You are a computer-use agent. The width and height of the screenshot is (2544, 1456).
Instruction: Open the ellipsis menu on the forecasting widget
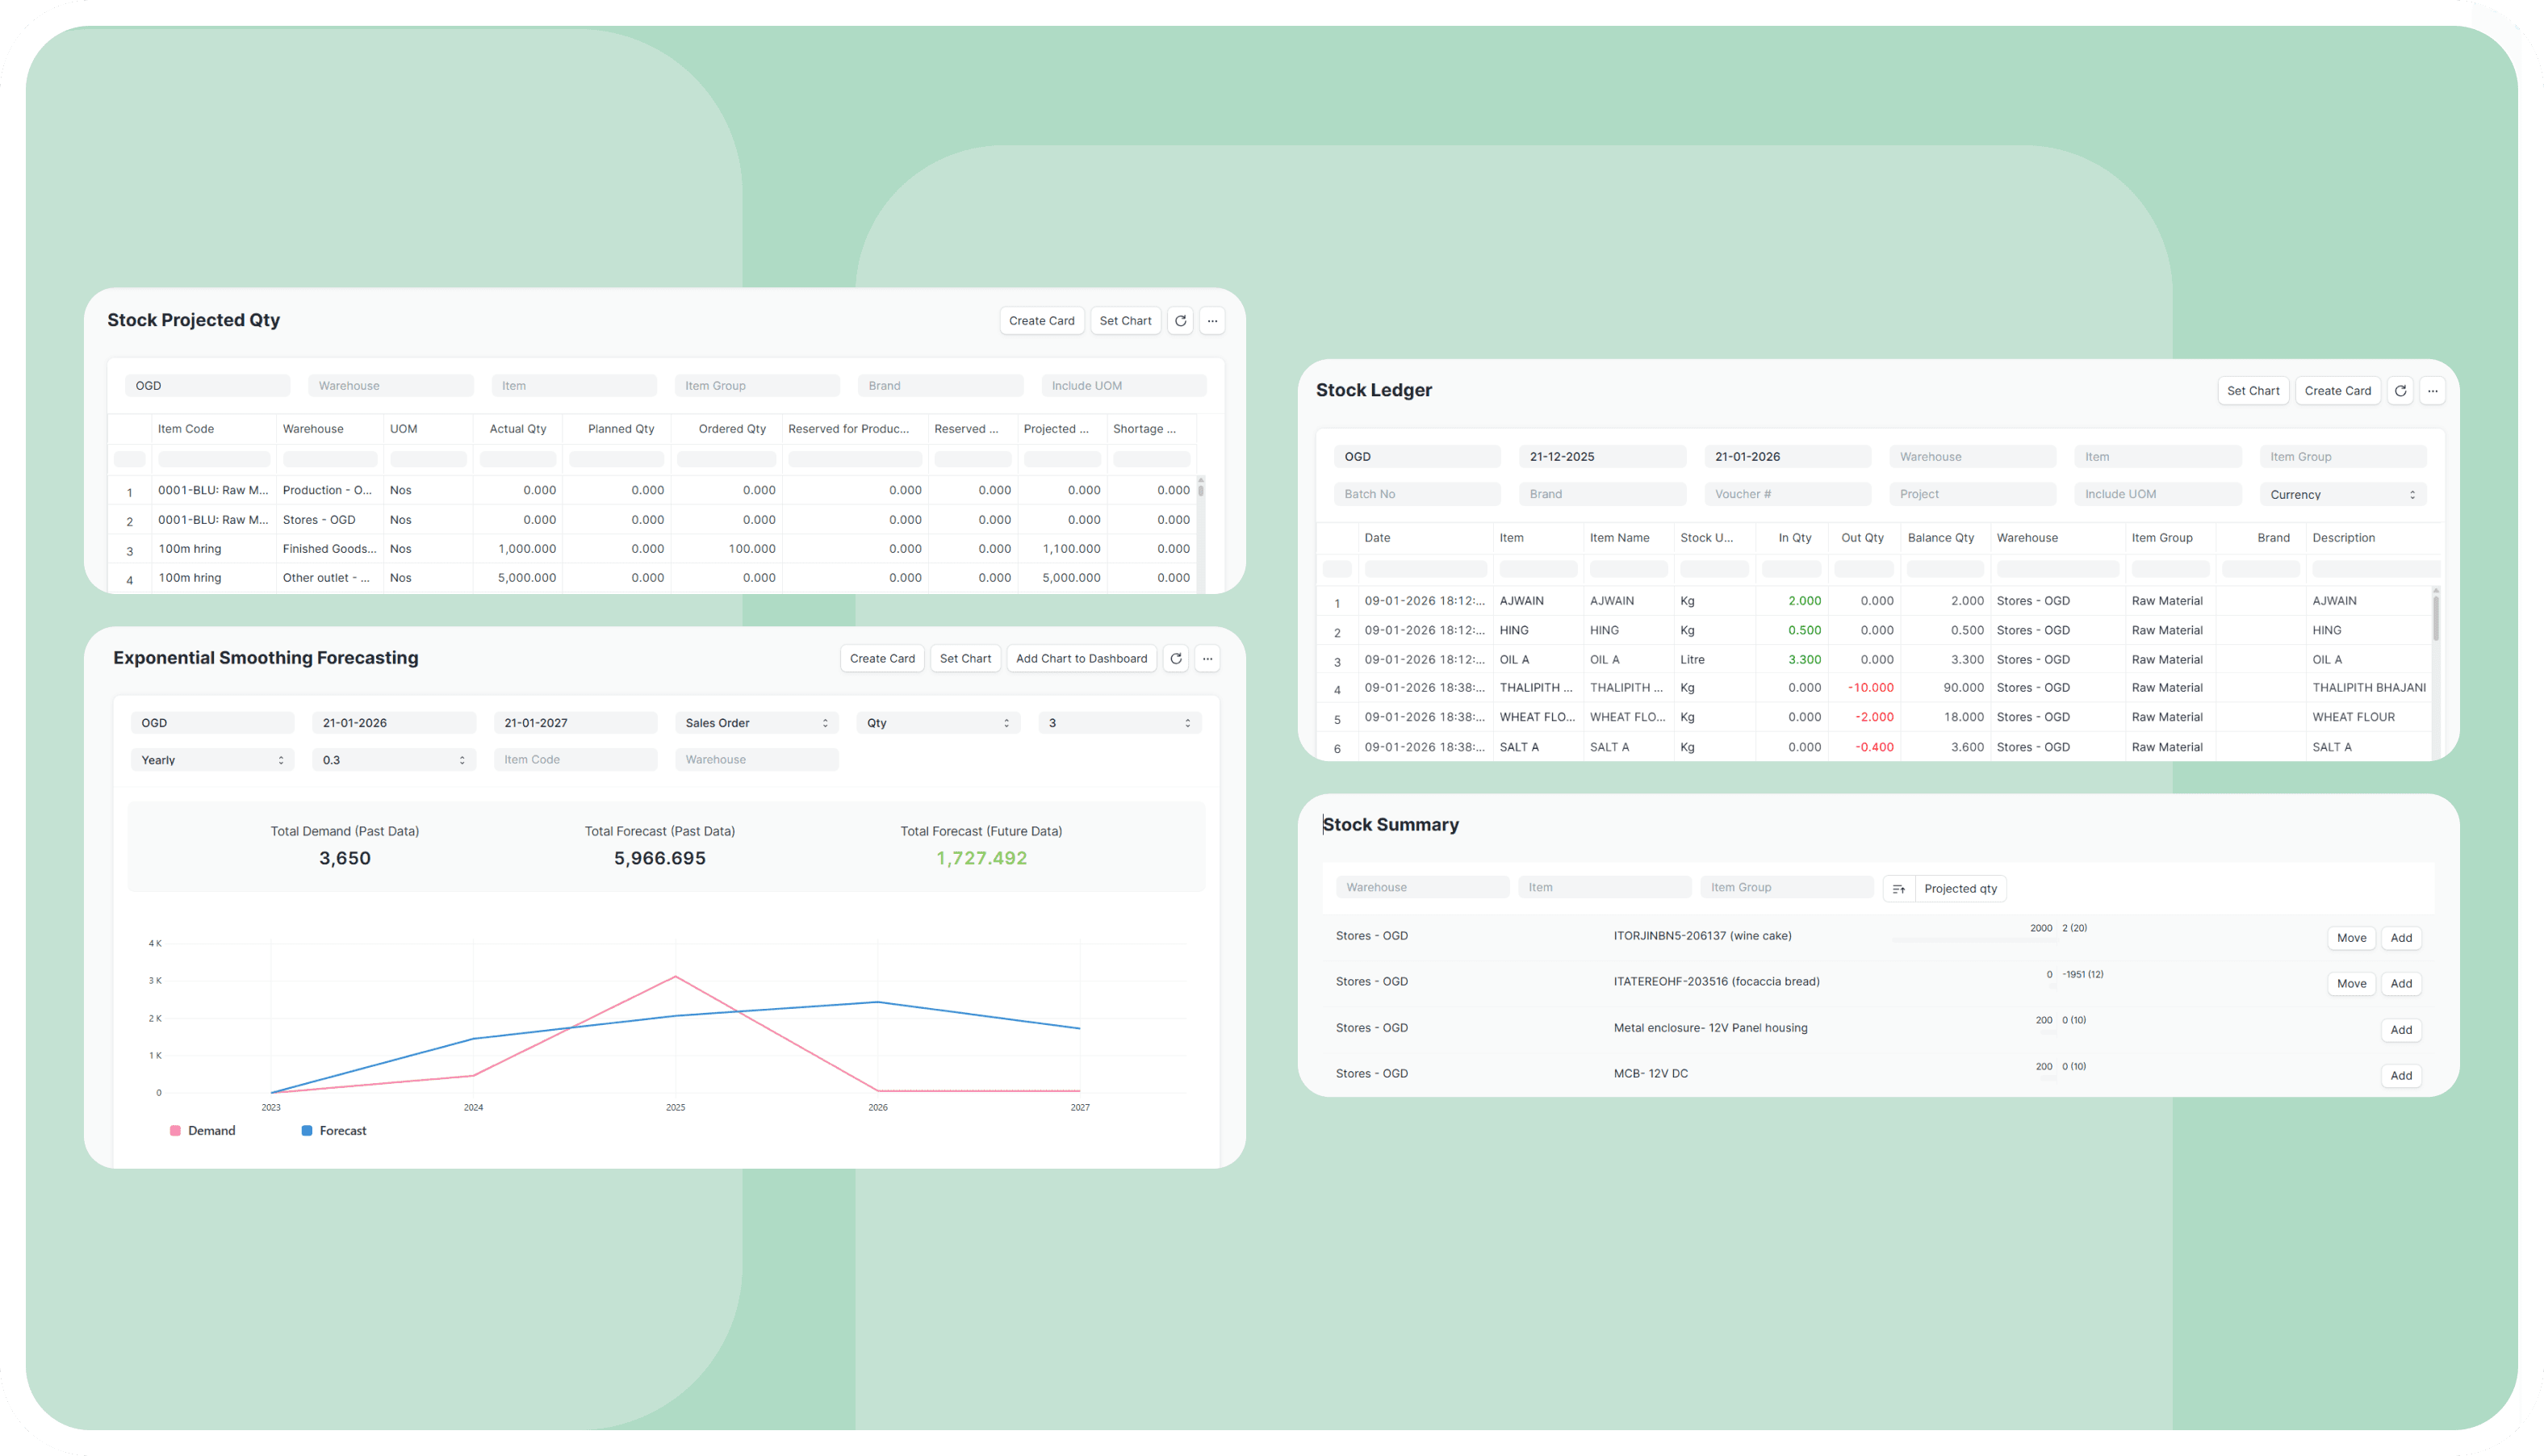(x=1208, y=658)
